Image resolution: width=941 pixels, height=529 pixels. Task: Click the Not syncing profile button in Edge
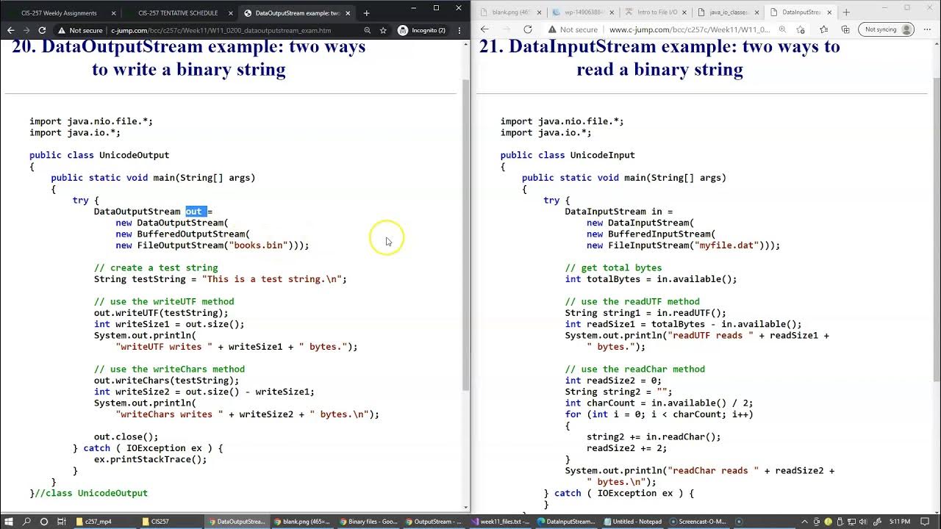[887, 29]
